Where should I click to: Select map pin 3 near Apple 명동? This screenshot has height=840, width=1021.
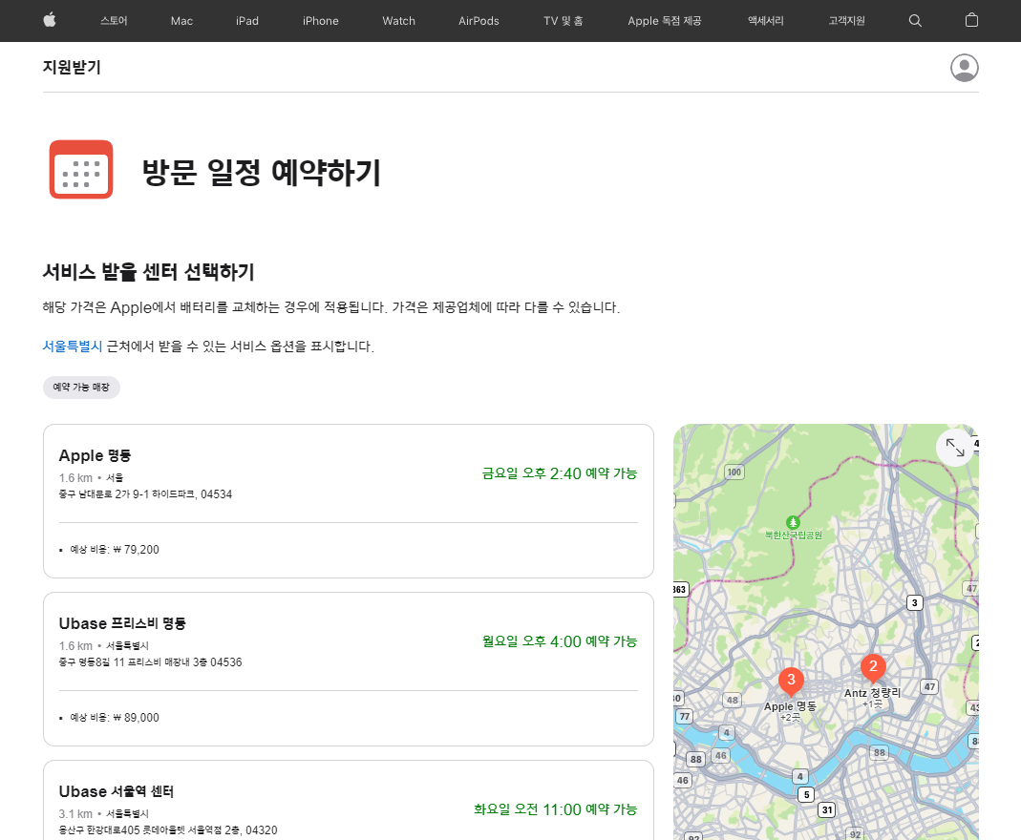click(791, 682)
